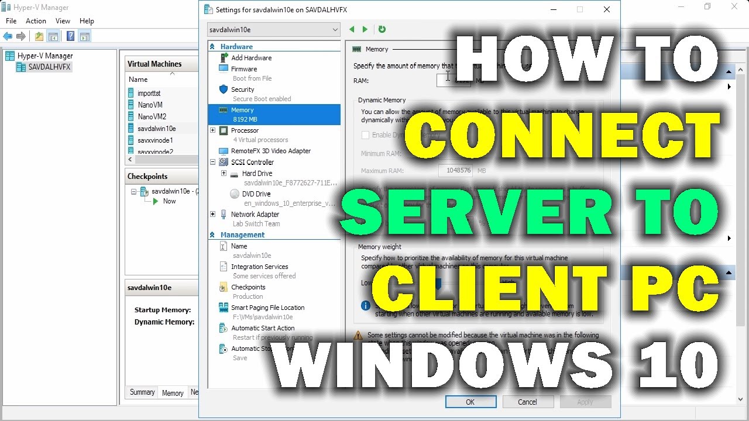Open the Action menu
The height and width of the screenshot is (421, 749).
click(36, 21)
